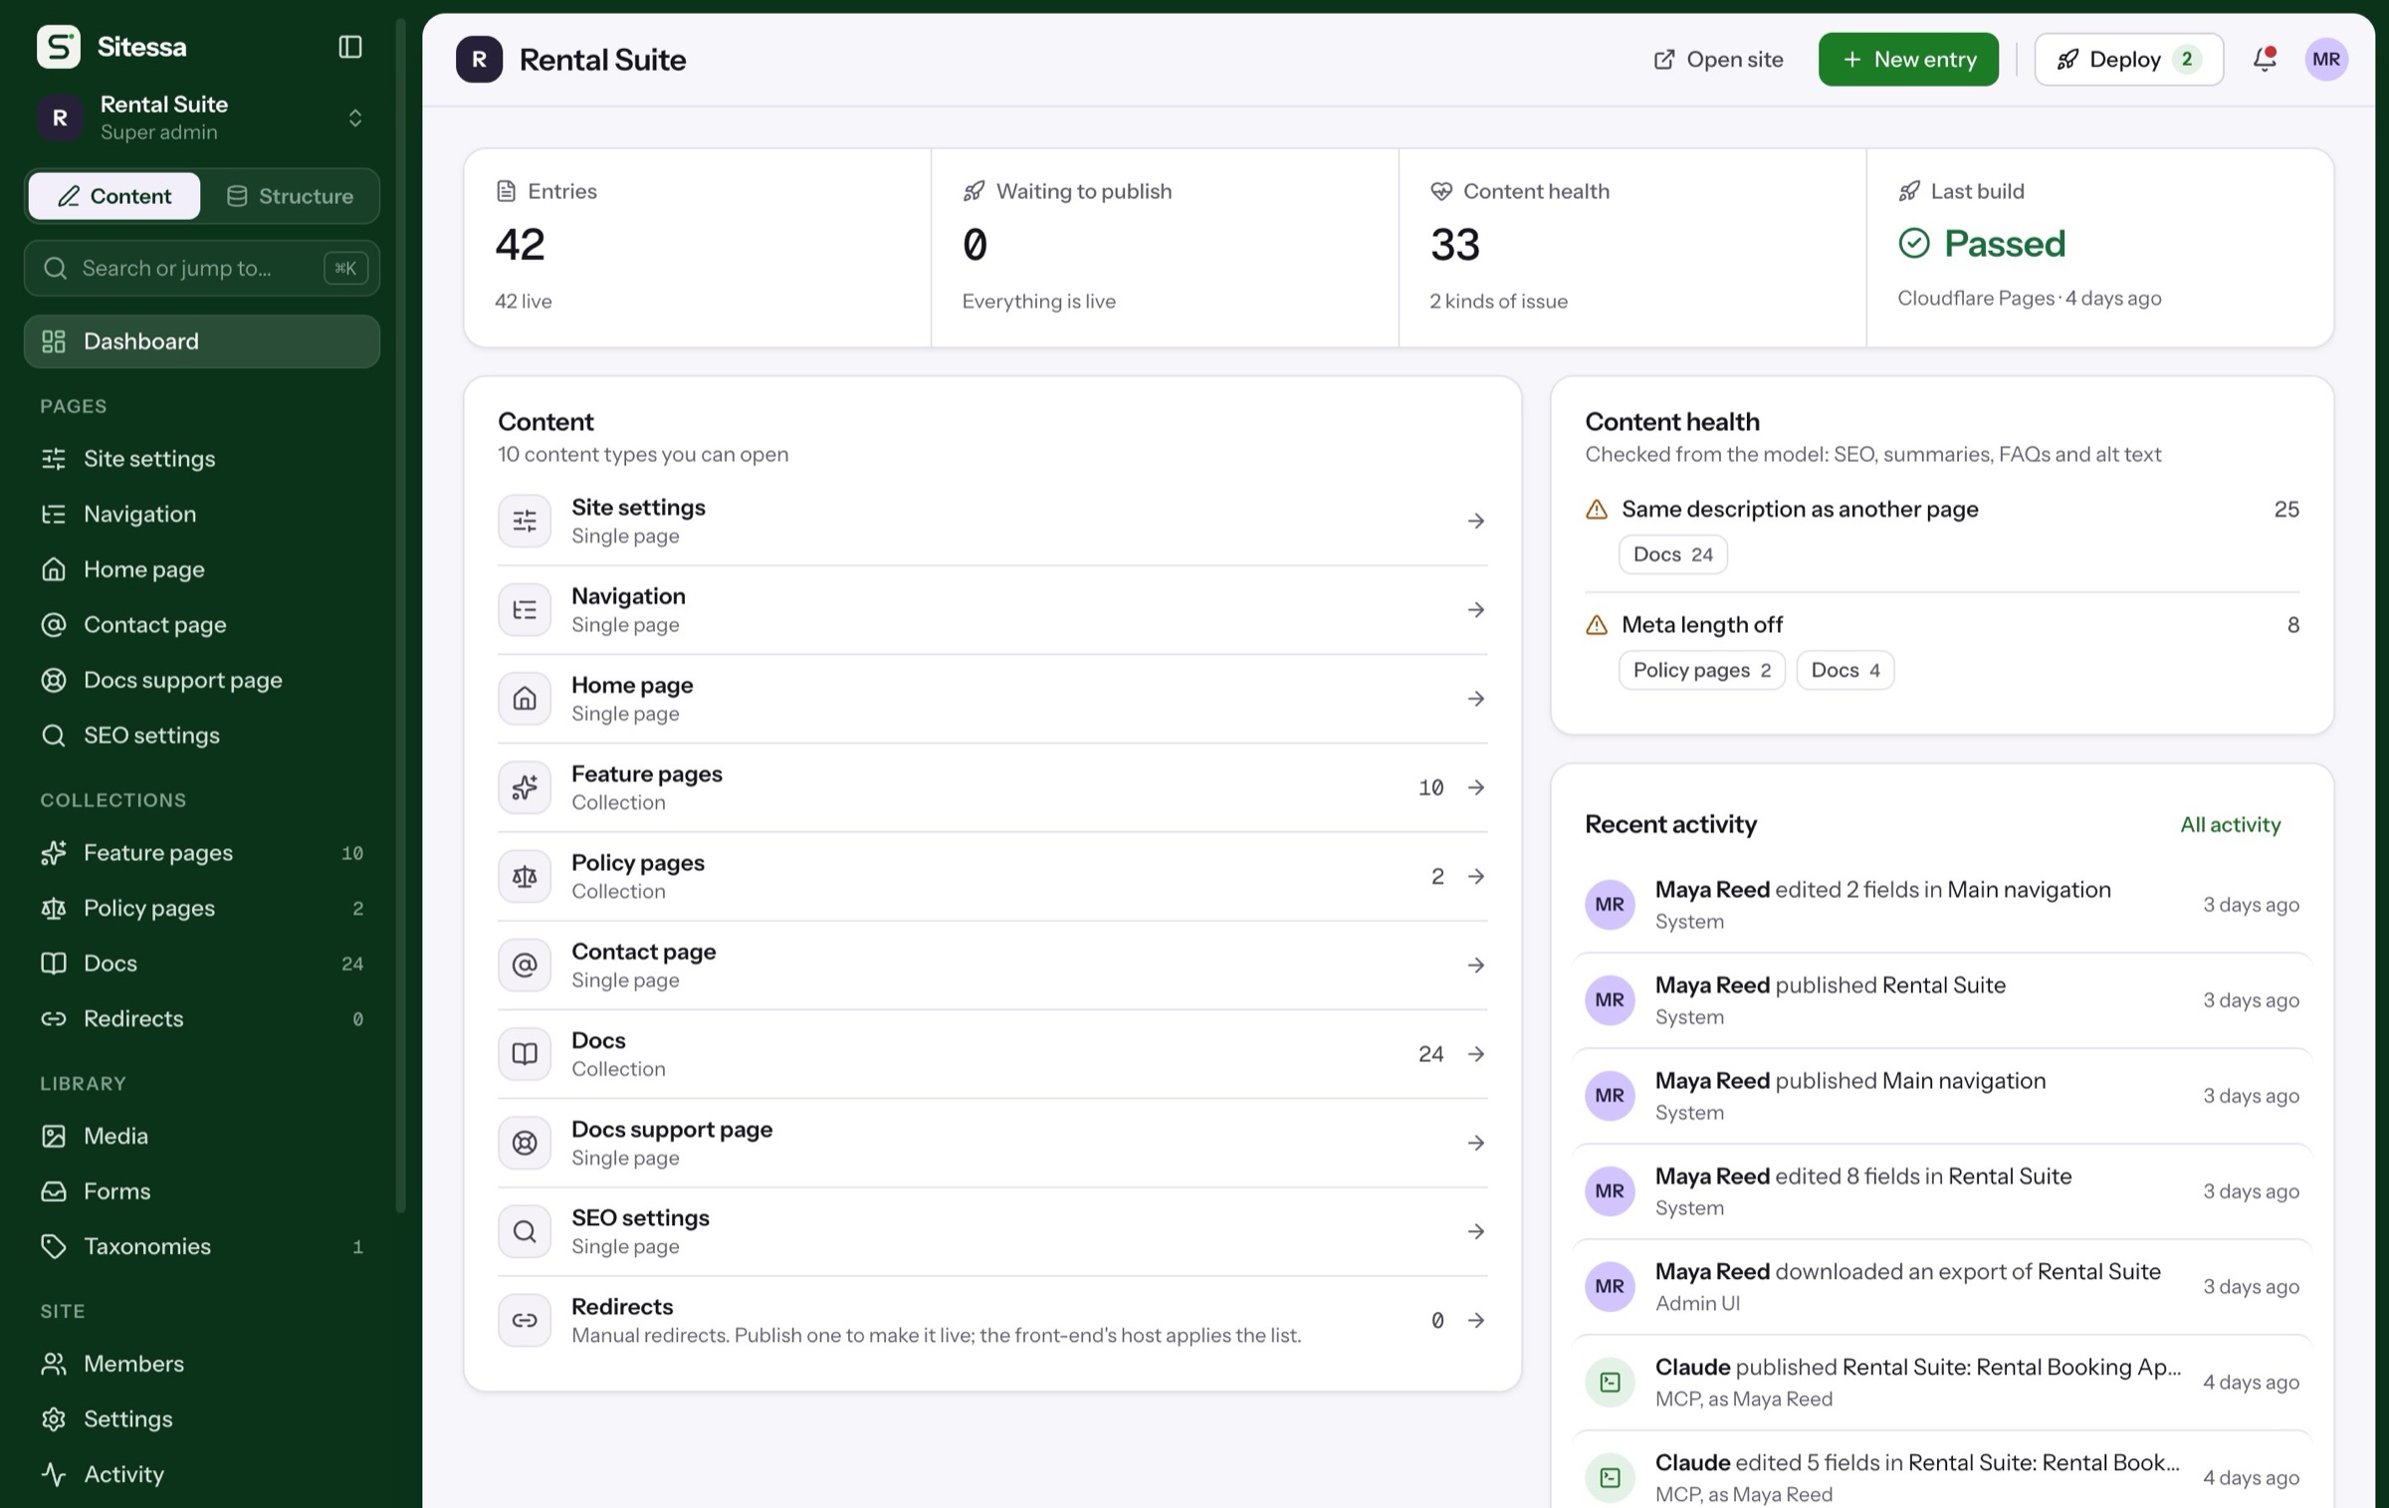Click Docs 4 chip under Meta length
Viewport: 2389px width, 1508px height.
(1846, 671)
